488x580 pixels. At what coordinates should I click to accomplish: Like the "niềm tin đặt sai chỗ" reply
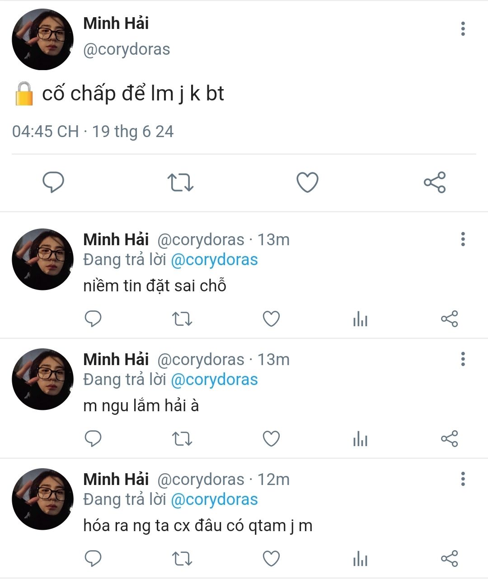(x=271, y=319)
